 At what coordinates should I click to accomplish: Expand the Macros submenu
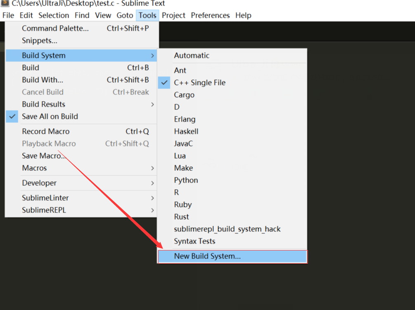point(81,168)
